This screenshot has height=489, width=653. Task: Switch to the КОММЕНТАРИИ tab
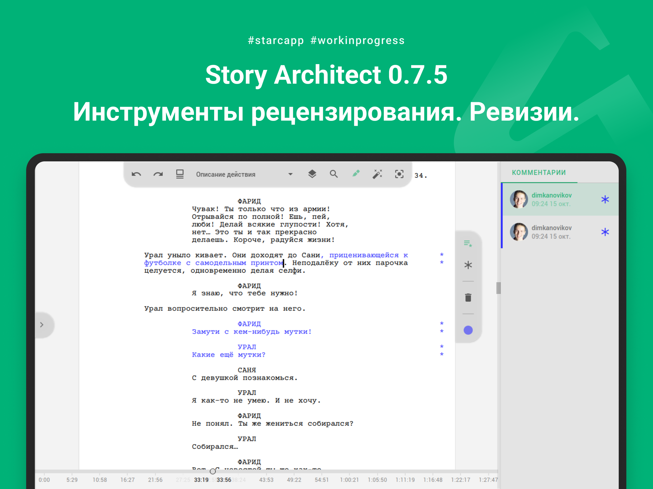[x=539, y=173]
